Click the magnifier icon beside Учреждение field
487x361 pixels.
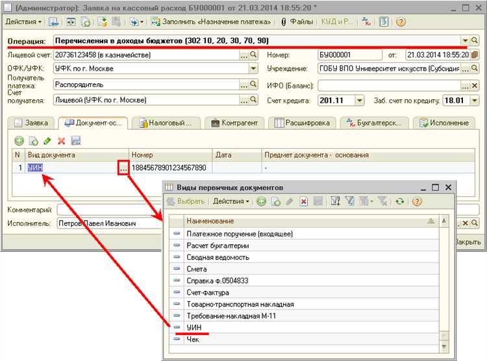[475, 68]
